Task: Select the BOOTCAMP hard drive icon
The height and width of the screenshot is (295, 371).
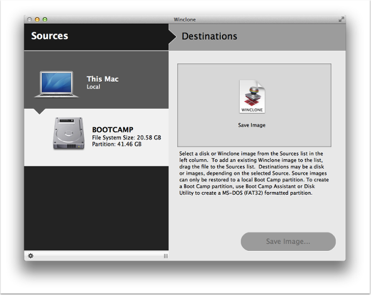Action: click(68, 133)
